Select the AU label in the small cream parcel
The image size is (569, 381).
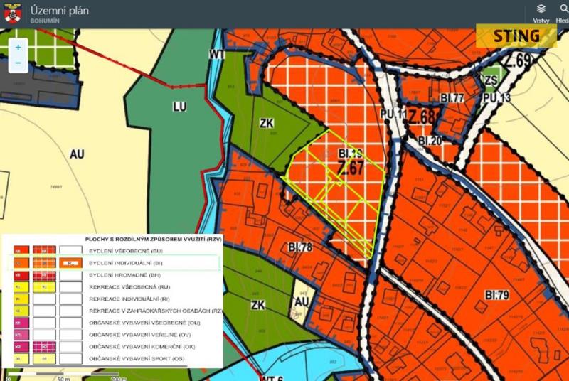click(x=302, y=301)
